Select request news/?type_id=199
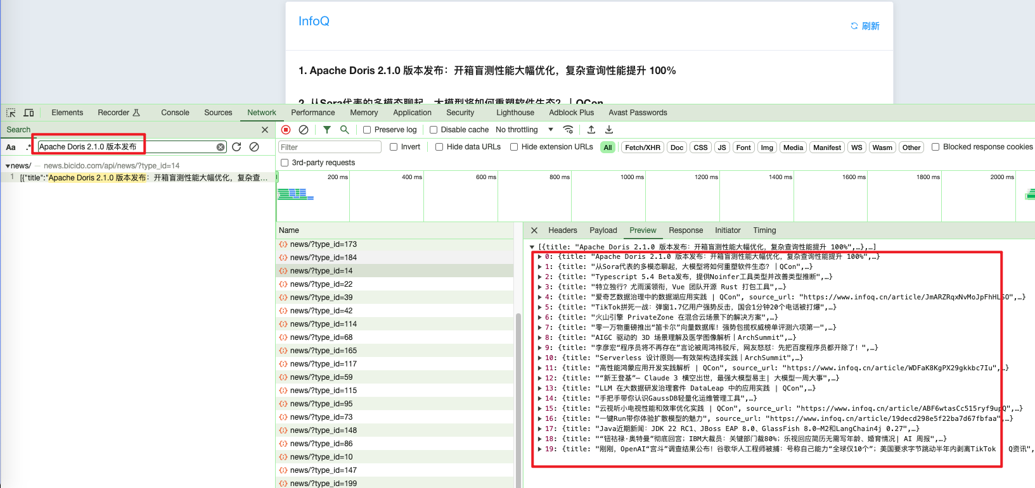Viewport: 1035px width, 488px height. click(x=395, y=483)
